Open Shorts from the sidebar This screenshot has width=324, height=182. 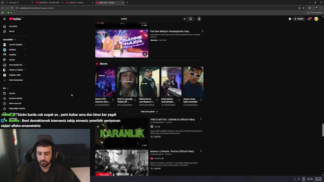pyautogui.click(x=12, y=31)
